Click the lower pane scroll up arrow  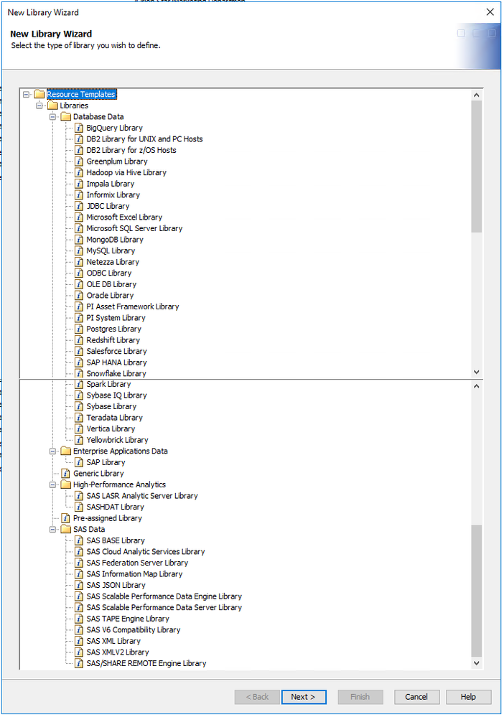(477, 386)
